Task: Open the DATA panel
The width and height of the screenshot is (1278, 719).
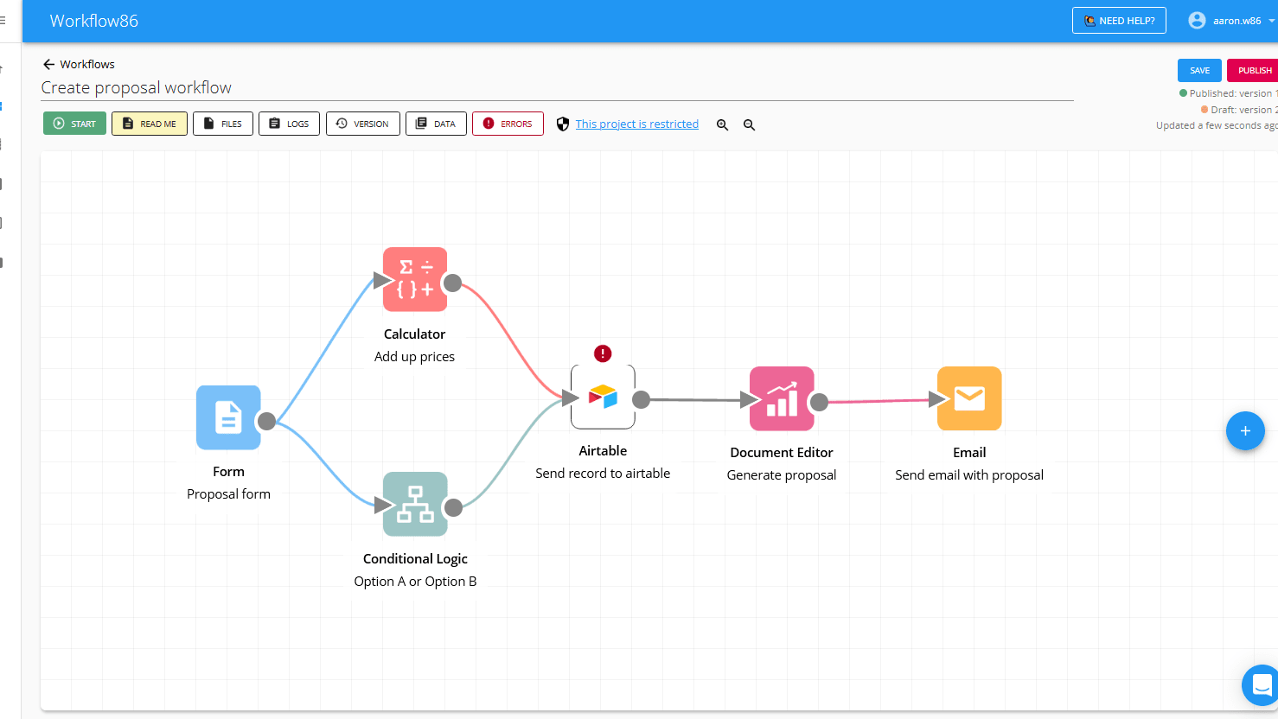Action: pos(436,124)
